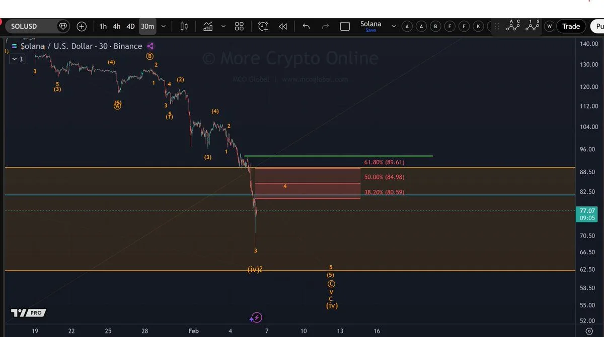Open the chart type dropdown chevron
Screen dimensions: 604x337
223,26
